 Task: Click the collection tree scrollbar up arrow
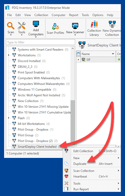click(x=73, y=49)
